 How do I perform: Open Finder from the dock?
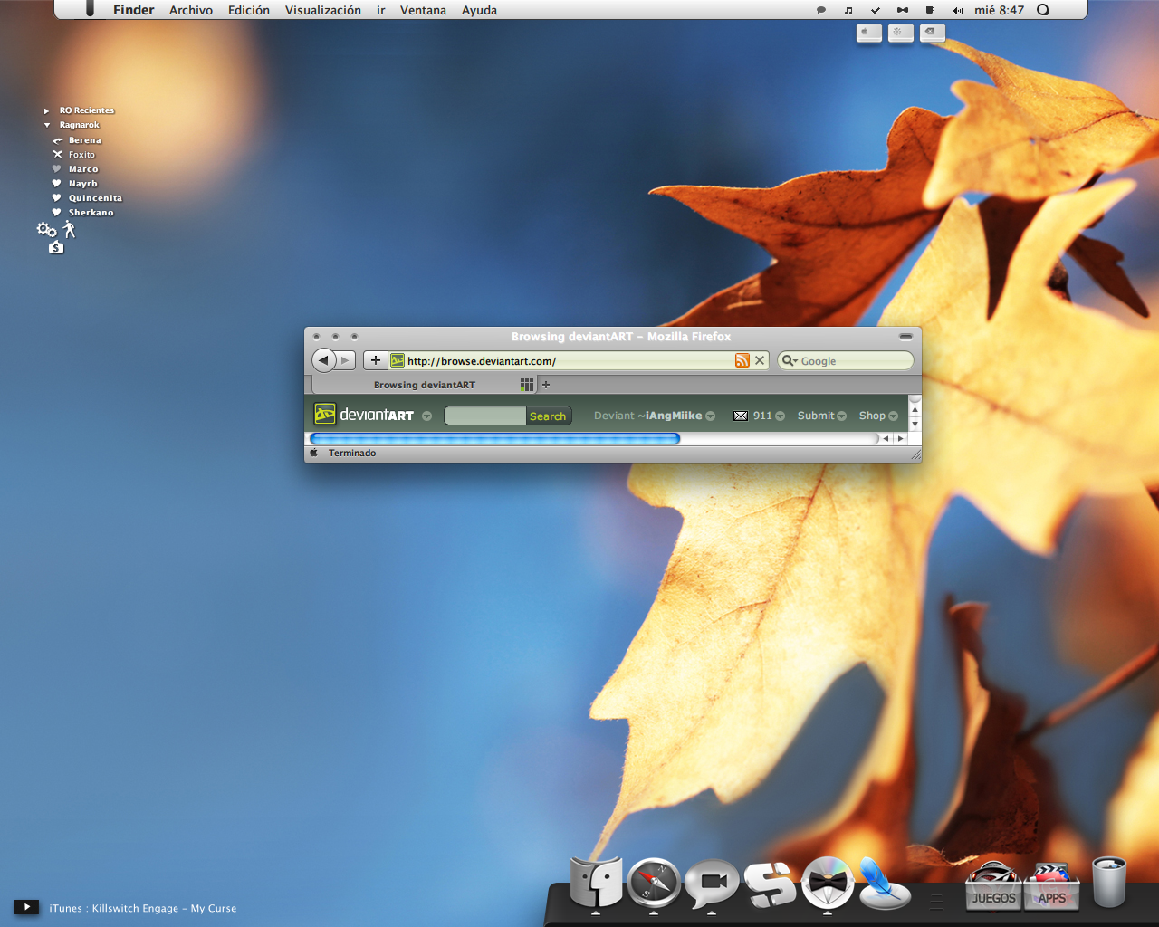click(597, 883)
